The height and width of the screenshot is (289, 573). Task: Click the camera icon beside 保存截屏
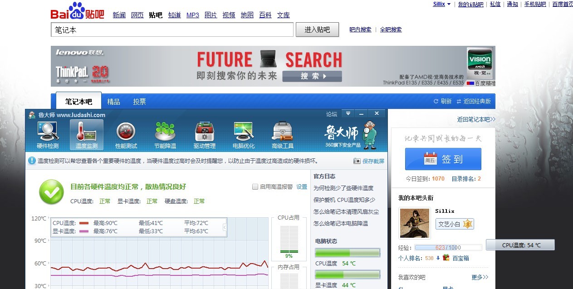(x=357, y=161)
